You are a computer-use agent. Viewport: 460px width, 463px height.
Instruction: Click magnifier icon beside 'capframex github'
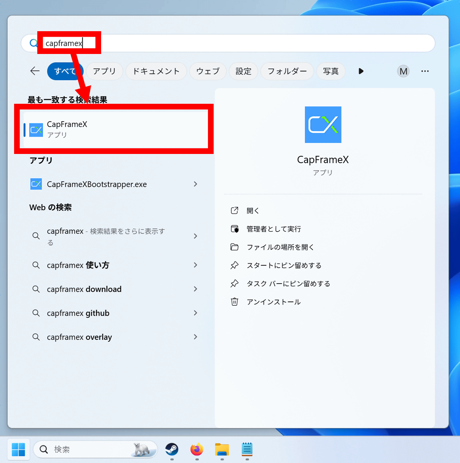tap(36, 313)
